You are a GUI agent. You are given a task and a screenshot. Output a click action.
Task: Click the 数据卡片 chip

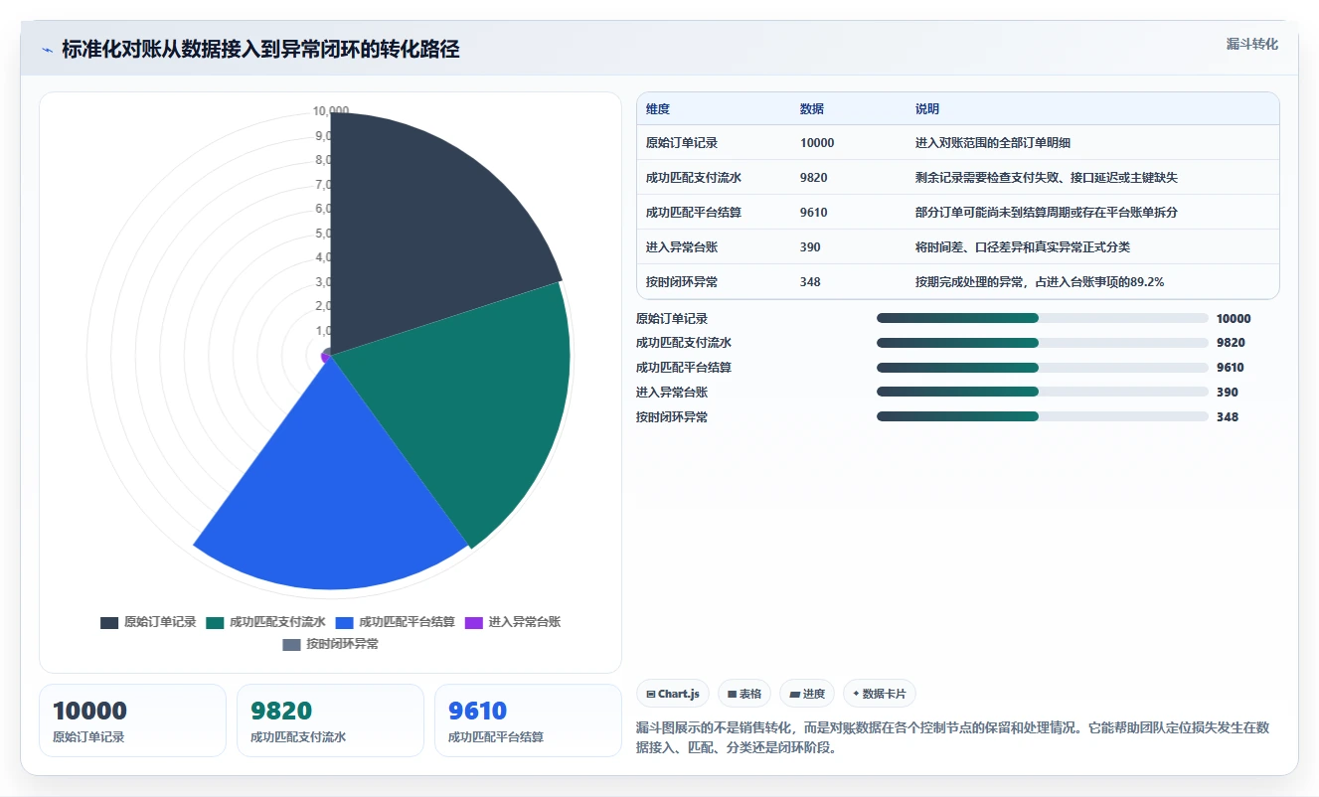tap(880, 694)
